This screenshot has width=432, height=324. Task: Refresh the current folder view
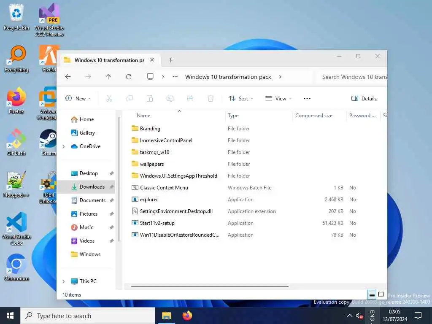(129, 77)
